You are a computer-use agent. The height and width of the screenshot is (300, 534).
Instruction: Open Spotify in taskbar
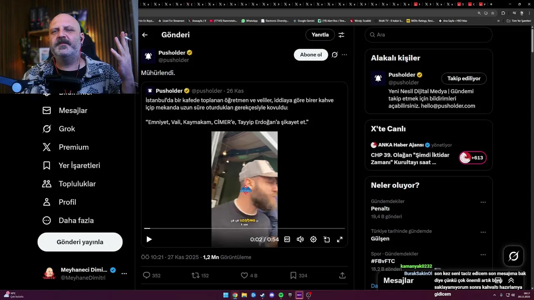(281, 295)
